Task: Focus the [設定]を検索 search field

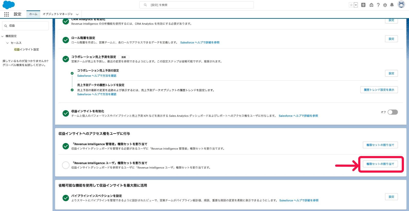Action: click(196, 5)
